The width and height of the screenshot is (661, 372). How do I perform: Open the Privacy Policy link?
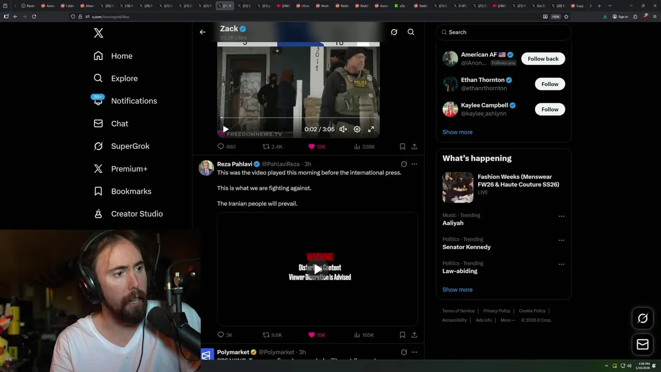[496, 311]
